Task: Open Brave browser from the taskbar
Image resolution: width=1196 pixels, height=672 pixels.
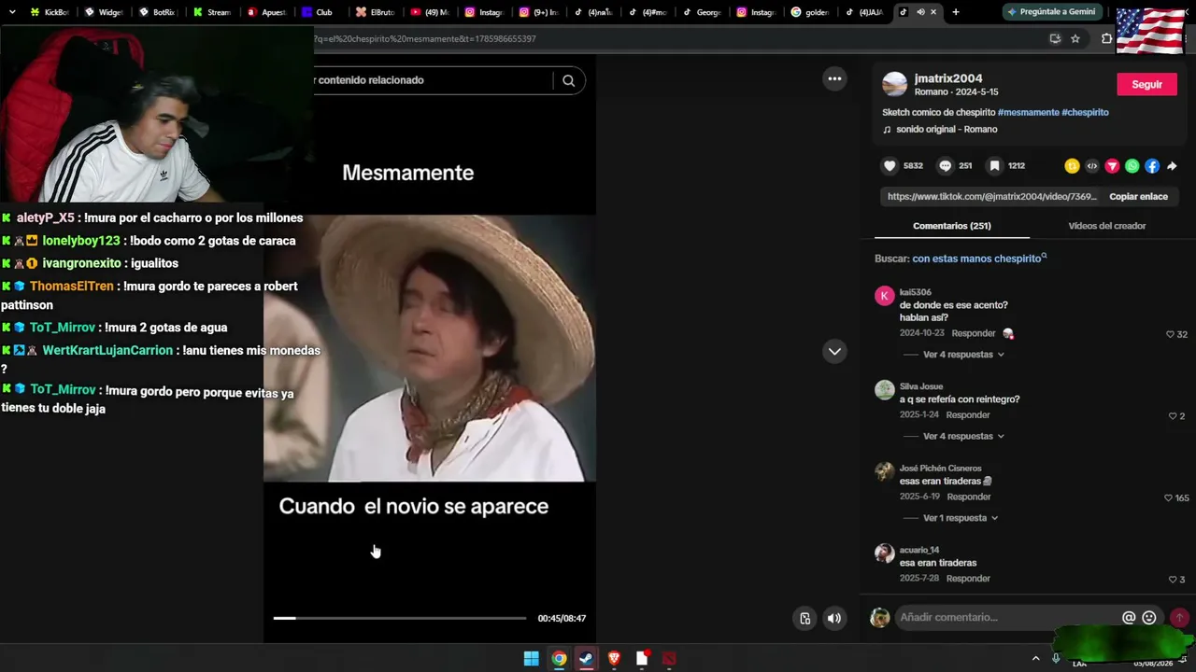Action: pyautogui.click(x=614, y=659)
